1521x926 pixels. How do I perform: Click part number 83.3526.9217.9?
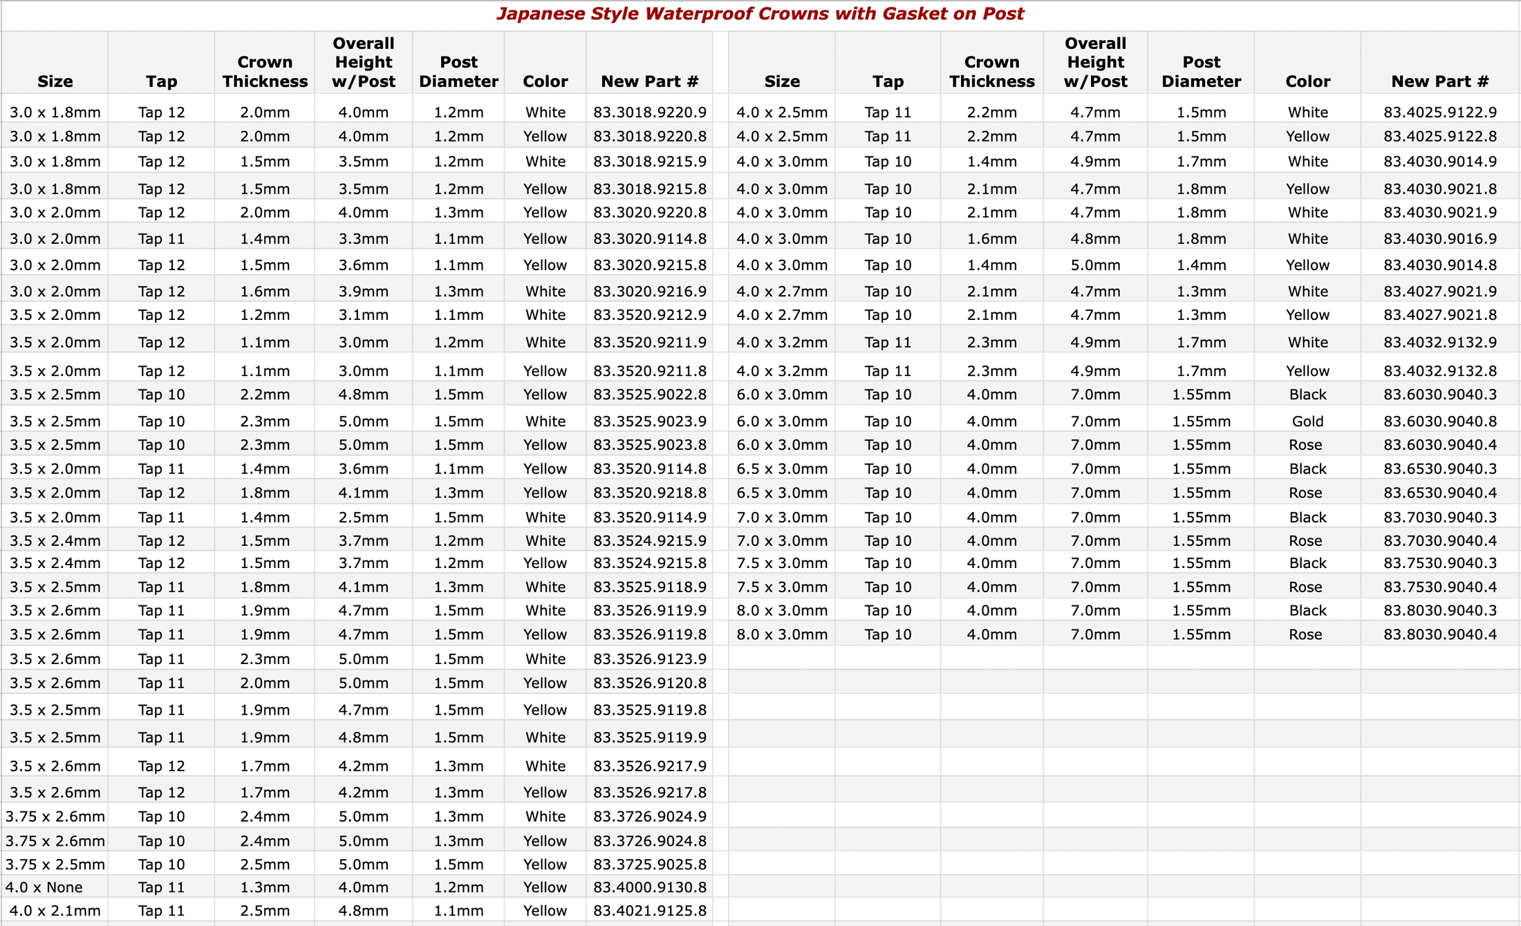tap(650, 766)
